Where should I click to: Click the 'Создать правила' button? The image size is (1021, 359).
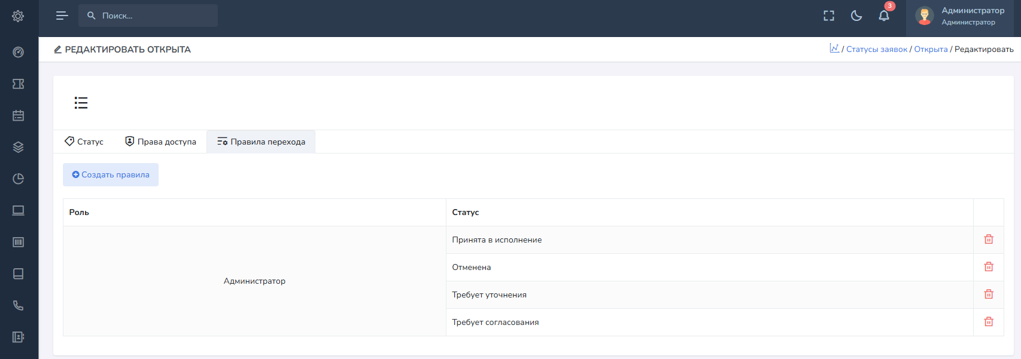coord(111,175)
